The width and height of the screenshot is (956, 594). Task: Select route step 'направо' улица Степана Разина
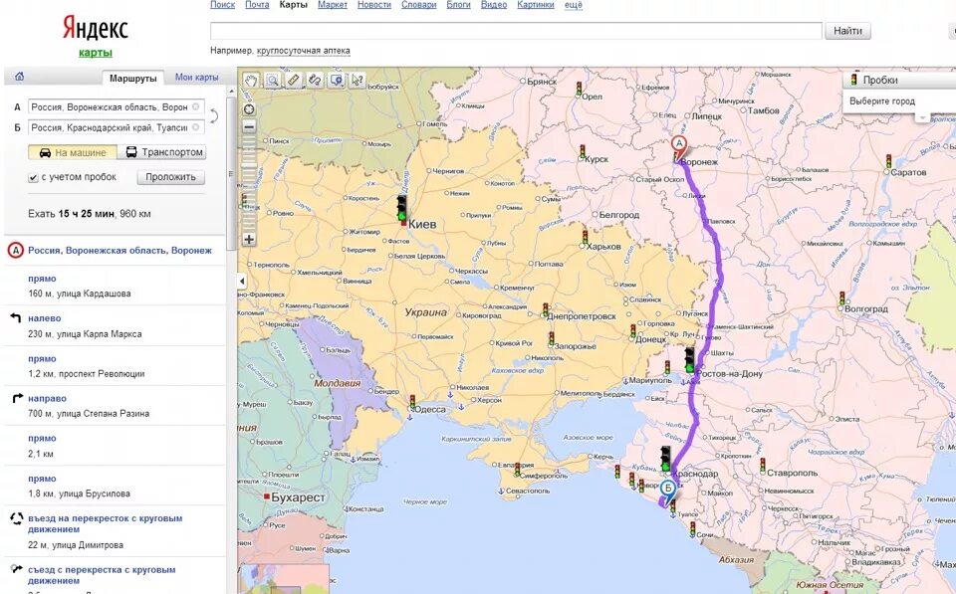[115, 406]
